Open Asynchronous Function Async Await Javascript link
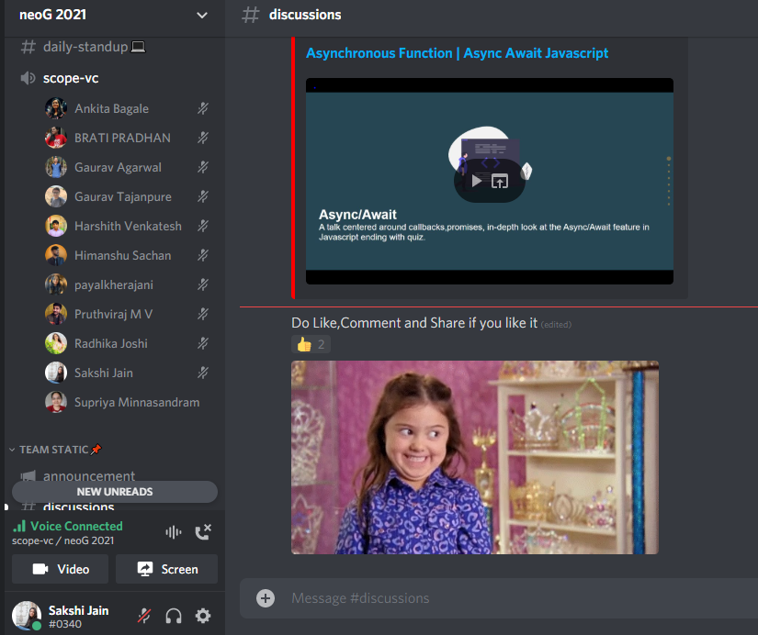The image size is (758, 635). [457, 53]
